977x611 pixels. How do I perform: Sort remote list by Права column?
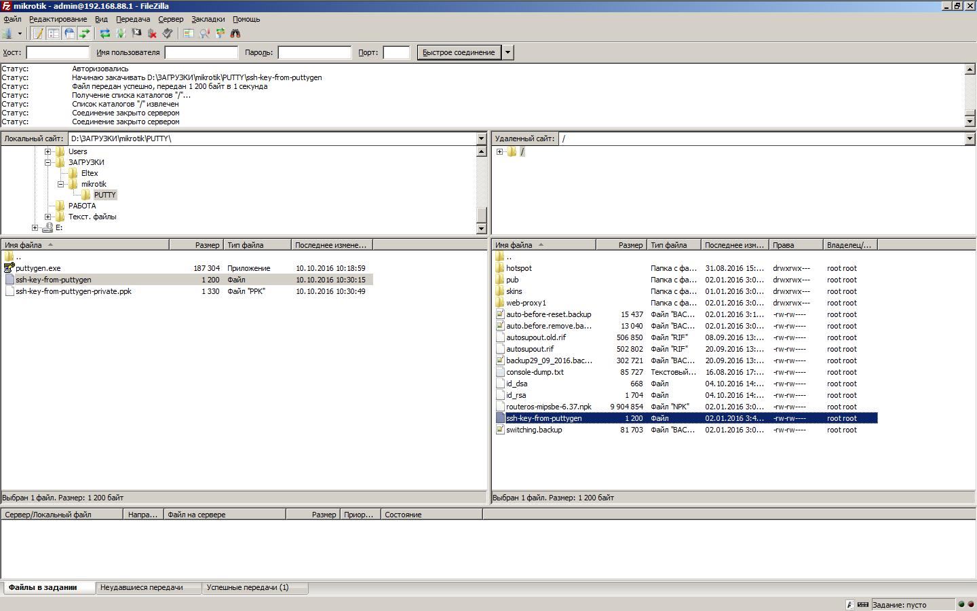tap(796, 245)
